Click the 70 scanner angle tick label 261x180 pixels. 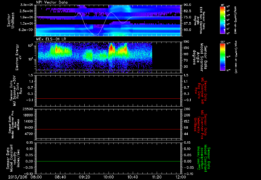tap(186, 60)
